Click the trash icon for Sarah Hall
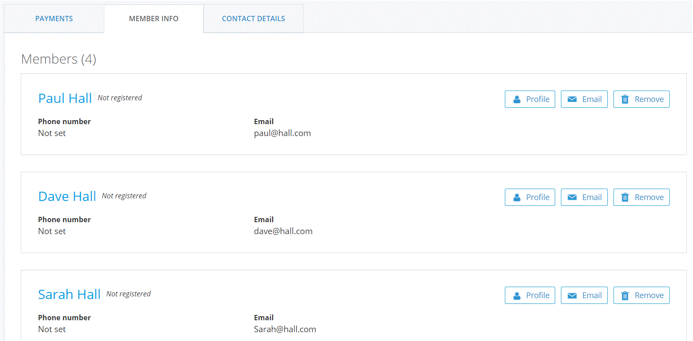The image size is (693, 341). [x=625, y=296]
